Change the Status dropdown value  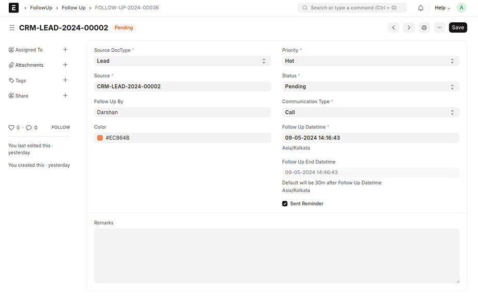click(x=370, y=86)
